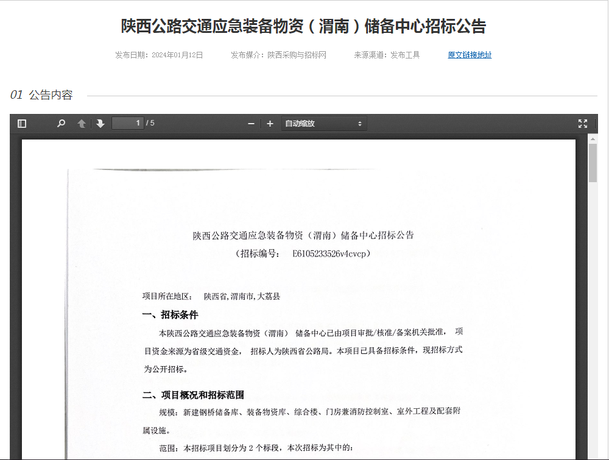Click the 招标编号 line in the PDF
This screenshot has height=460, width=609.
pos(303,253)
